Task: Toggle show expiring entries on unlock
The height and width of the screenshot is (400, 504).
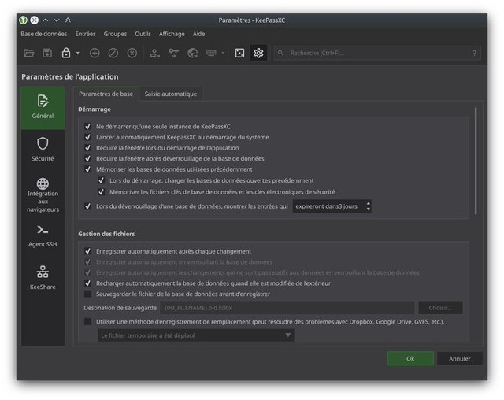Action: tap(87, 206)
